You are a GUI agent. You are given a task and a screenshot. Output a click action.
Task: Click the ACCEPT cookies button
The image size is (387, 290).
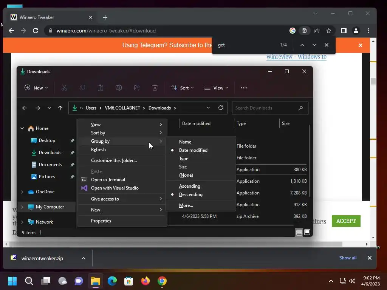(x=346, y=221)
